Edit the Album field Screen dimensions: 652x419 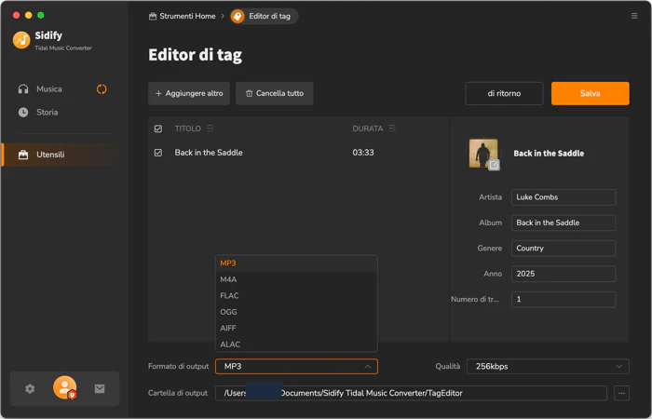click(x=563, y=223)
